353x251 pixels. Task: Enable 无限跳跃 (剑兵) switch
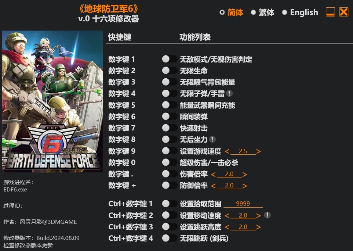(170, 238)
